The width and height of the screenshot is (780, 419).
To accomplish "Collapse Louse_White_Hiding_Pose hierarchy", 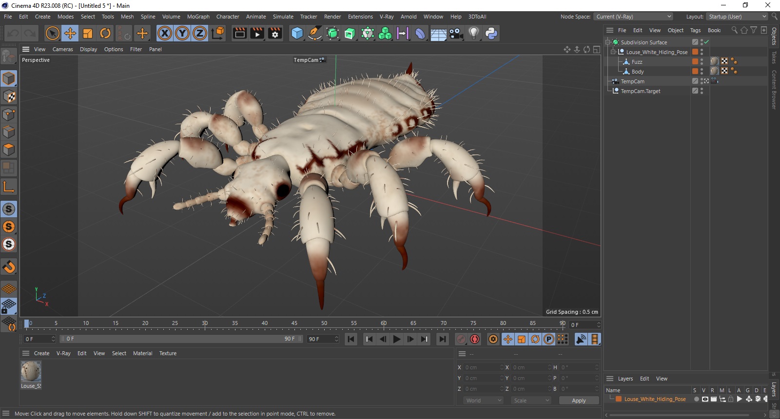I will (x=613, y=52).
